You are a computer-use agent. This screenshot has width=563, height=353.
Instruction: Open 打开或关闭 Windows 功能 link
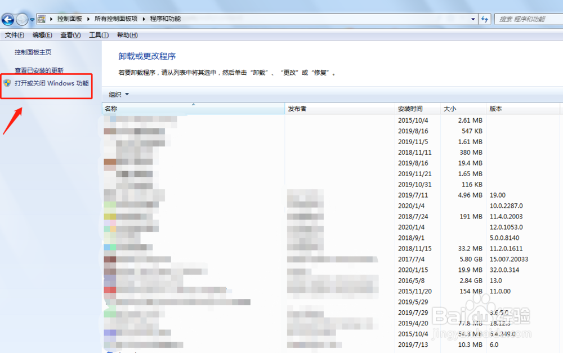tap(51, 83)
